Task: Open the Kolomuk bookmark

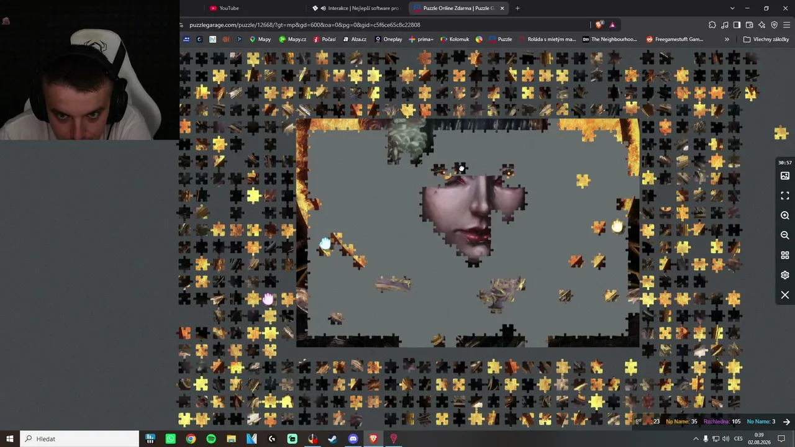Action: coord(455,39)
